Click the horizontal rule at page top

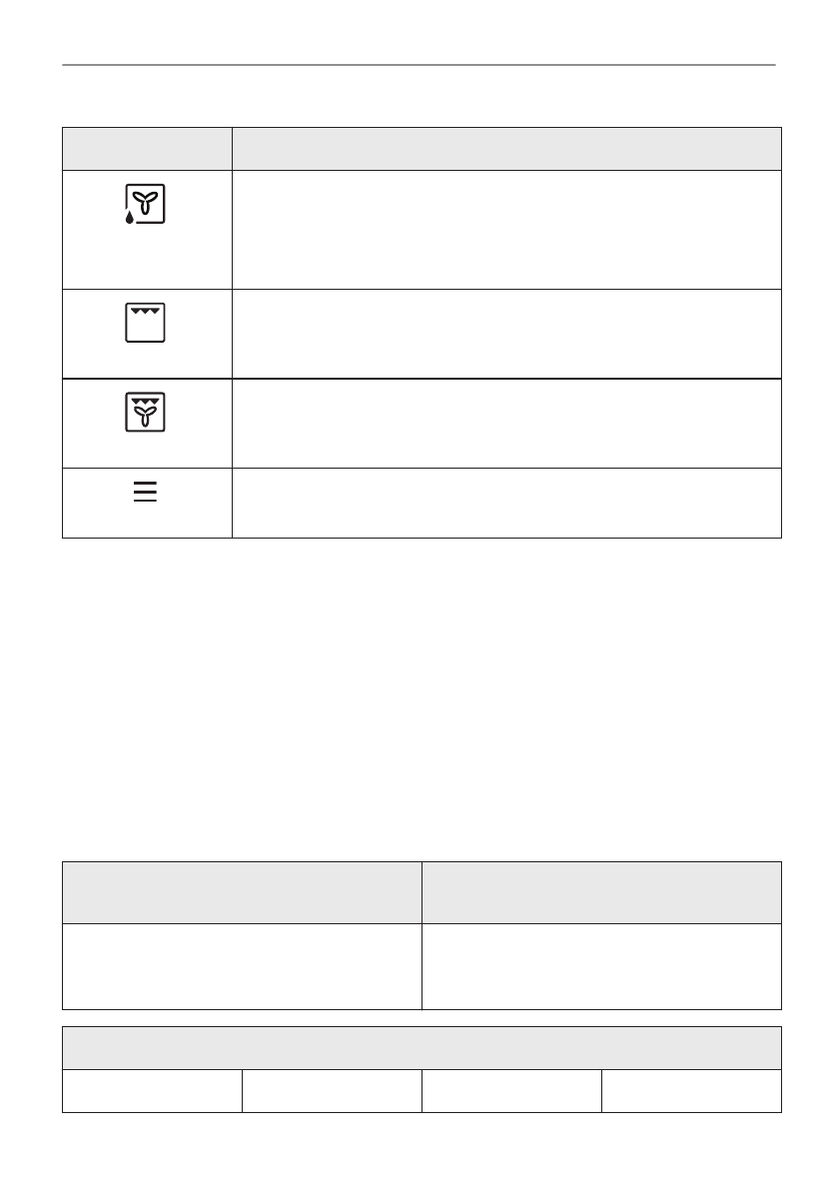pos(419,66)
